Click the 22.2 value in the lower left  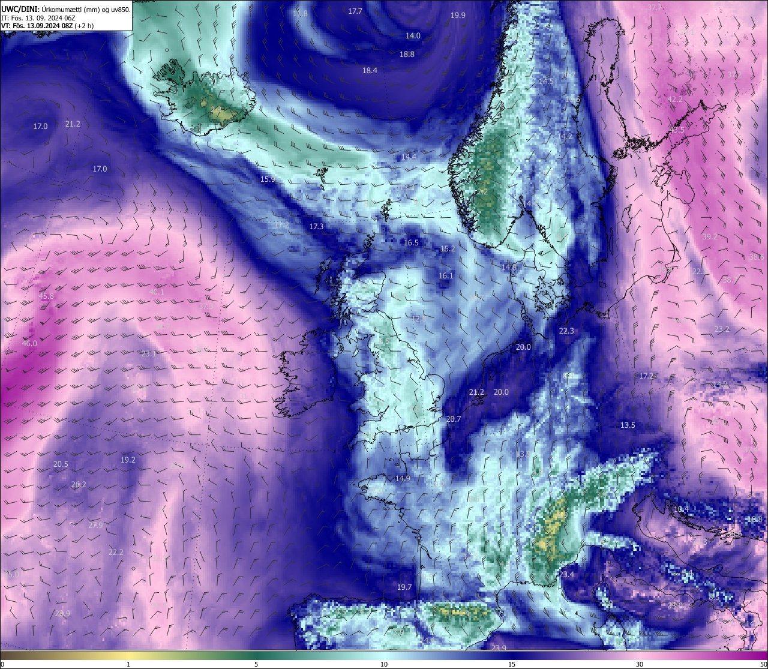(x=116, y=553)
